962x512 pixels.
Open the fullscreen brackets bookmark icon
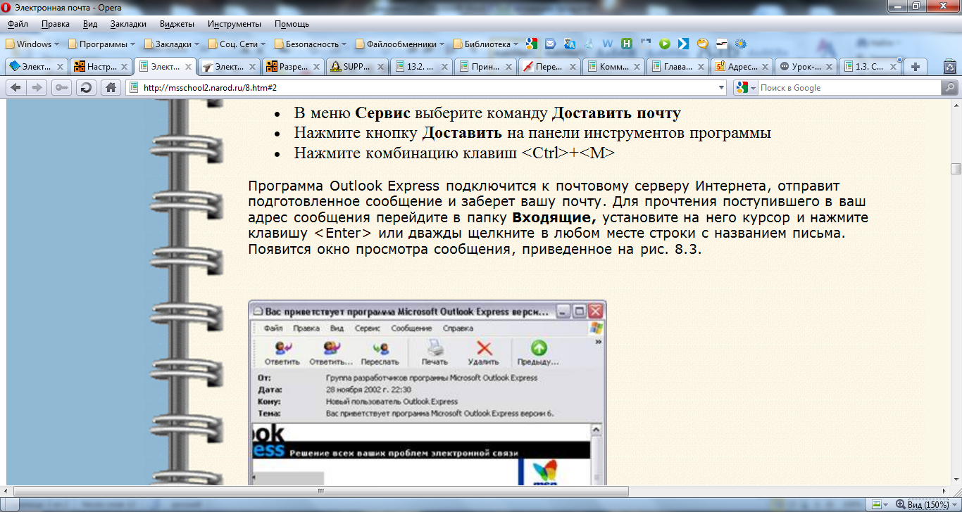pyautogui.click(x=646, y=44)
